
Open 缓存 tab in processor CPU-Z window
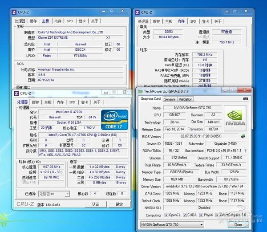tap(36, 102)
